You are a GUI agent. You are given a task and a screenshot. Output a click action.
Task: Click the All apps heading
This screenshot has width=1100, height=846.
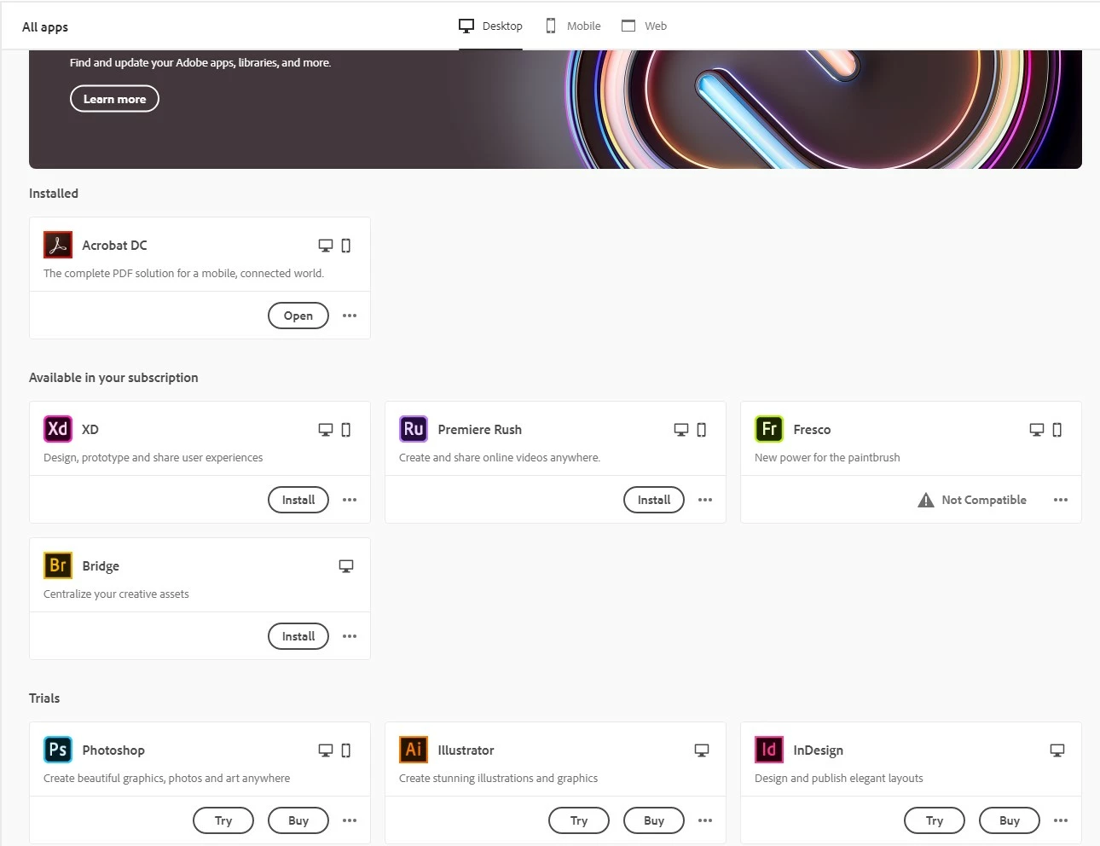45,26
